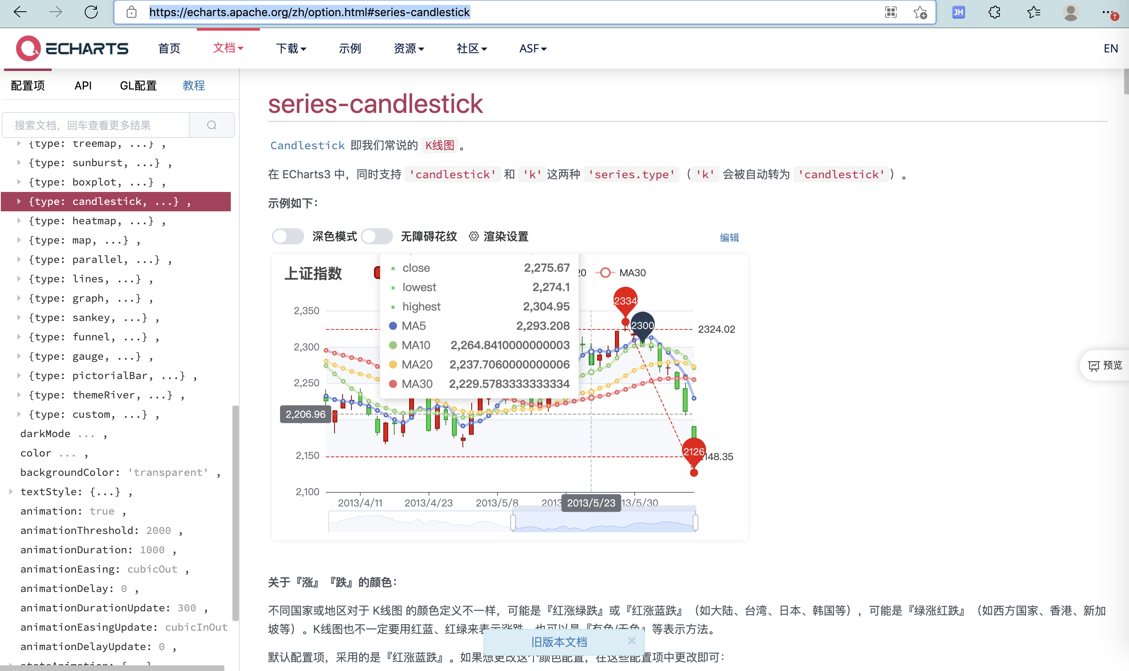Expand the custom type node
Screen dimensions: 1129x671
click(x=19, y=414)
